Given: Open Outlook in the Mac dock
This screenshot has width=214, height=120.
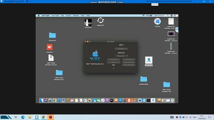Looking at the screenshot, I should (140, 100).
